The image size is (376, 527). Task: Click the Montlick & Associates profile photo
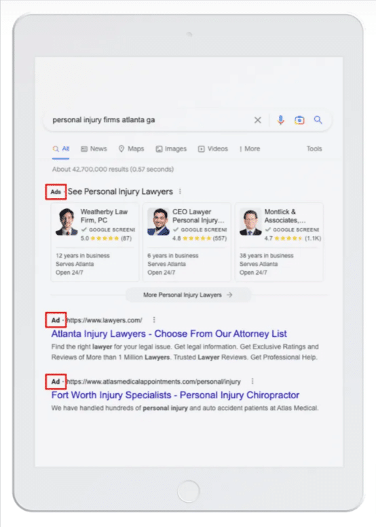click(x=250, y=222)
